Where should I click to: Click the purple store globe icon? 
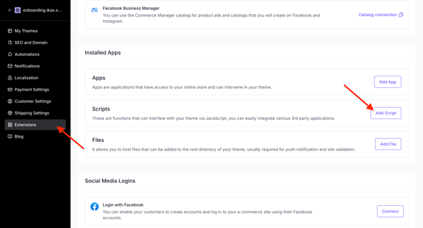18,10
